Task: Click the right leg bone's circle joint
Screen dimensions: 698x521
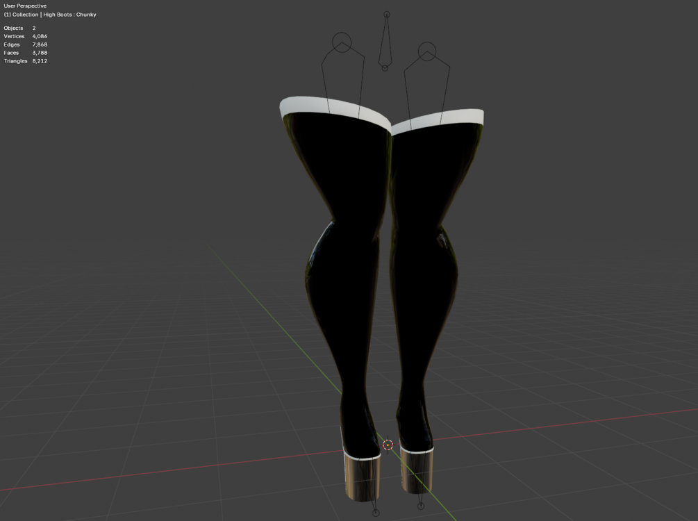Action: click(427, 51)
